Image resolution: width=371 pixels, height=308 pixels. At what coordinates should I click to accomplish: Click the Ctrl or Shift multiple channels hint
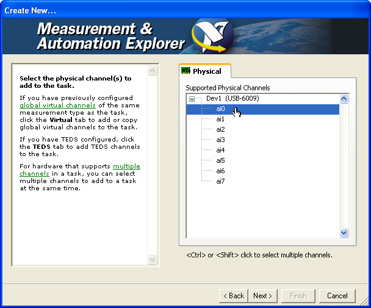[x=259, y=255]
